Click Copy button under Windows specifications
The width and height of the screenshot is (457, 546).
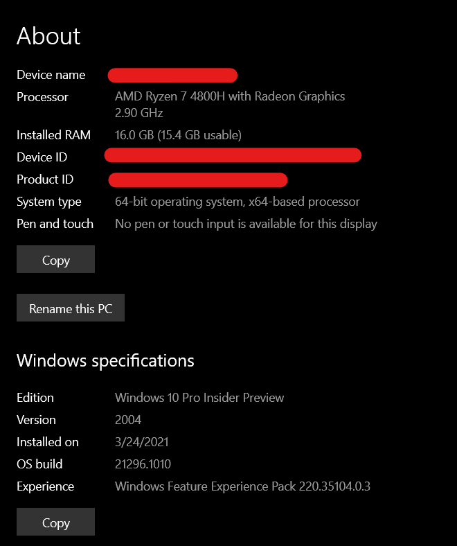(x=55, y=522)
